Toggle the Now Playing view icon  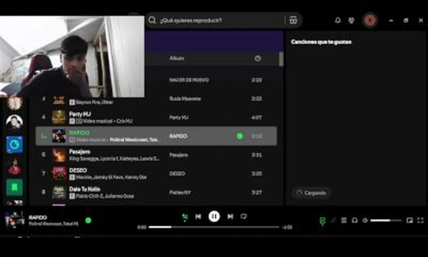click(322, 221)
